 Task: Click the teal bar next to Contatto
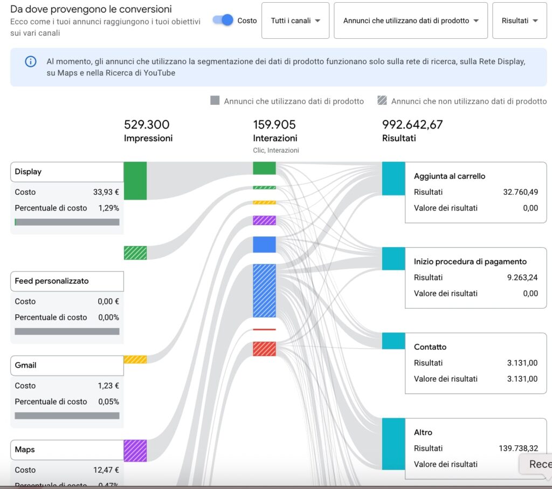394,341
